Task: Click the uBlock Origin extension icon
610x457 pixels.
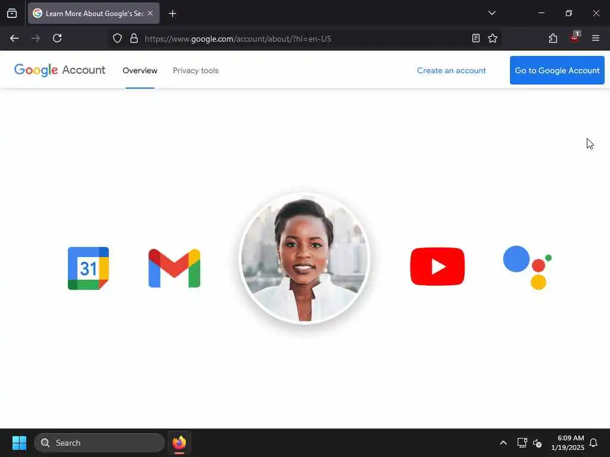Action: coord(575,37)
